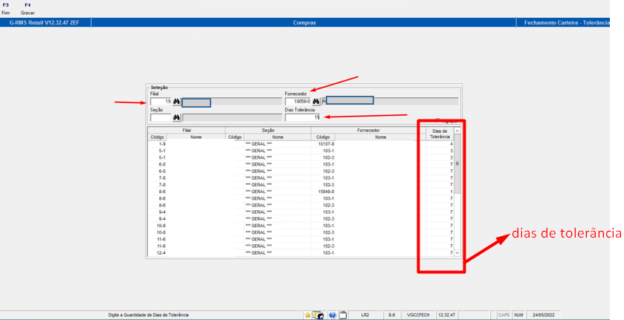This screenshot has width=624, height=320.
Task: Click LR2 in the status bar
Action: 365,316
